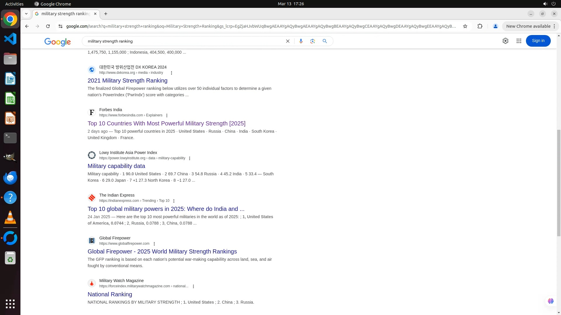Expand the tab search chevron
The image size is (561, 315).
(x=26, y=14)
